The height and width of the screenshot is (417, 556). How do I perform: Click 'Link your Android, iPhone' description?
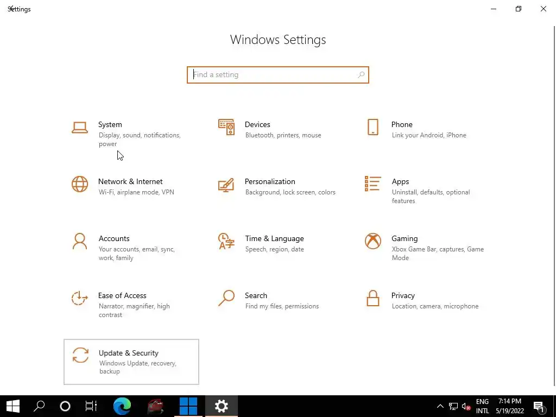point(429,135)
